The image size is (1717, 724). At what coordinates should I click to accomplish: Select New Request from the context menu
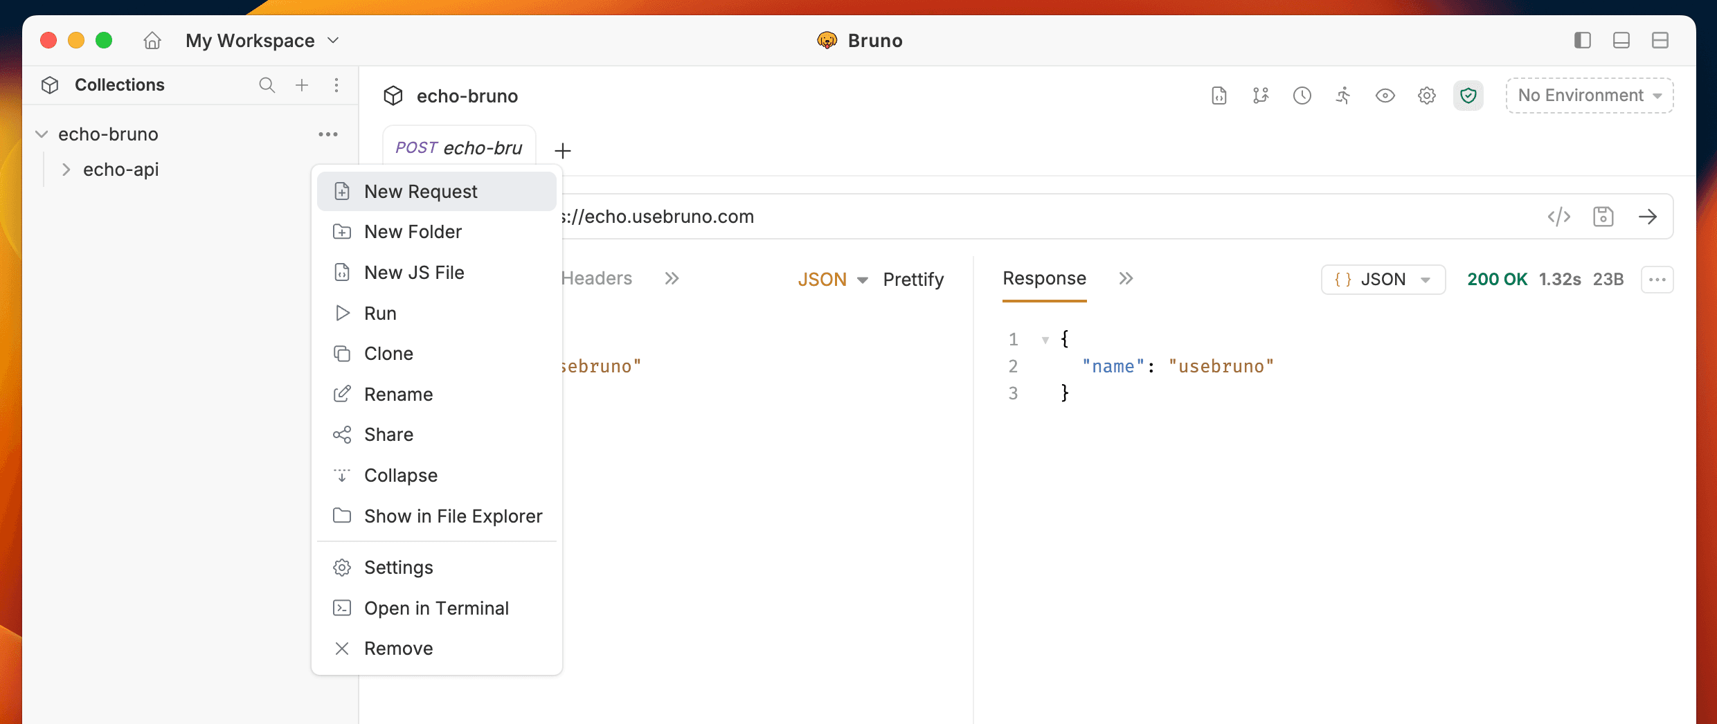420,191
